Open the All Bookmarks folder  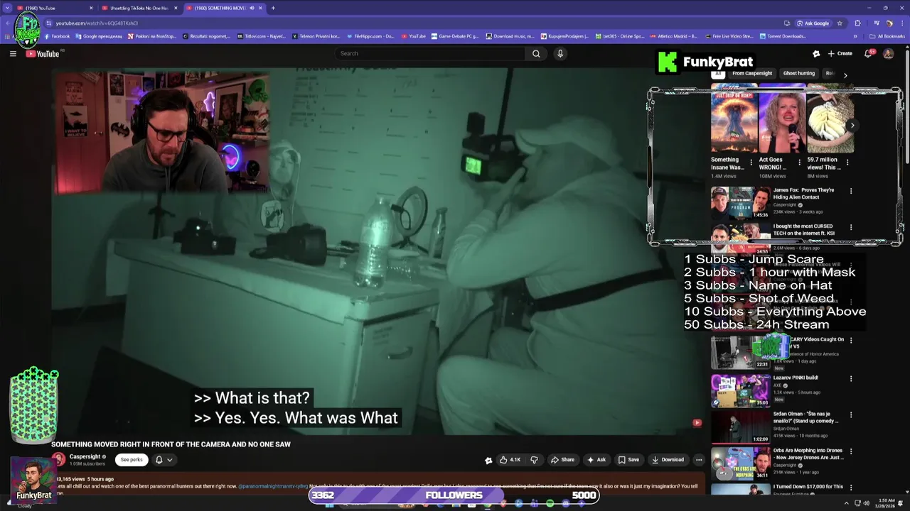887,36
